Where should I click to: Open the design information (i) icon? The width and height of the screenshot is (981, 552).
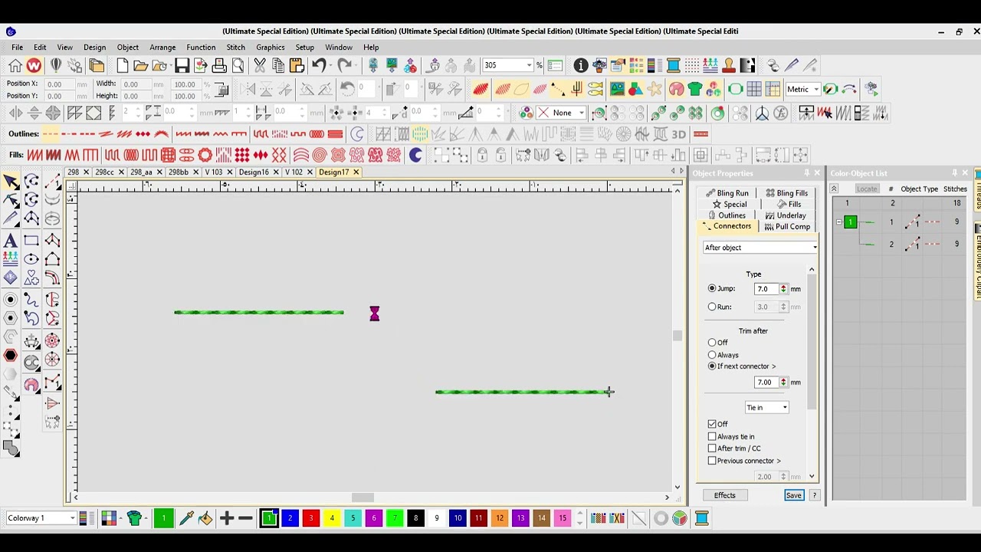[x=581, y=66]
